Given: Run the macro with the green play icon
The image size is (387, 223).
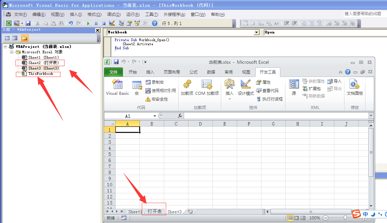Looking at the screenshot, I should click(88, 23).
